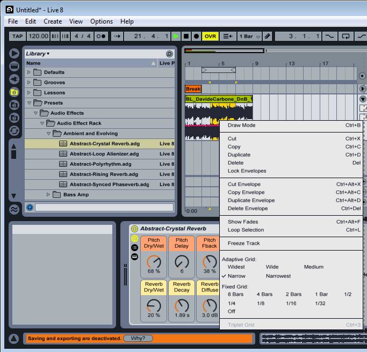The height and width of the screenshot is (352, 367).
Task: Sort the browser by the Name column
Action: click(x=91, y=63)
